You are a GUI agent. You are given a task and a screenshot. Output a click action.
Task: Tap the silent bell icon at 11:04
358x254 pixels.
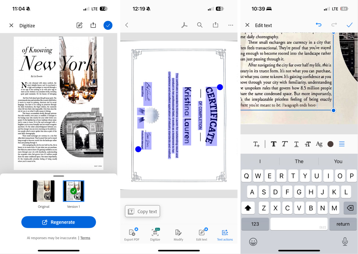click(28, 9)
